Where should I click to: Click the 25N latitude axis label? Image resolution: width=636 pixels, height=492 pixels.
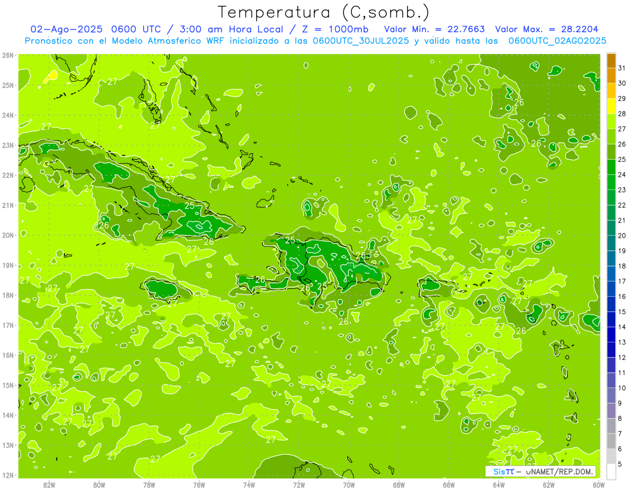coord(8,85)
